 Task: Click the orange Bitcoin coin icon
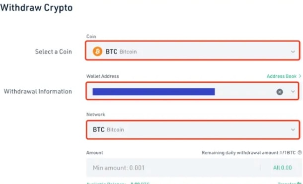point(97,52)
